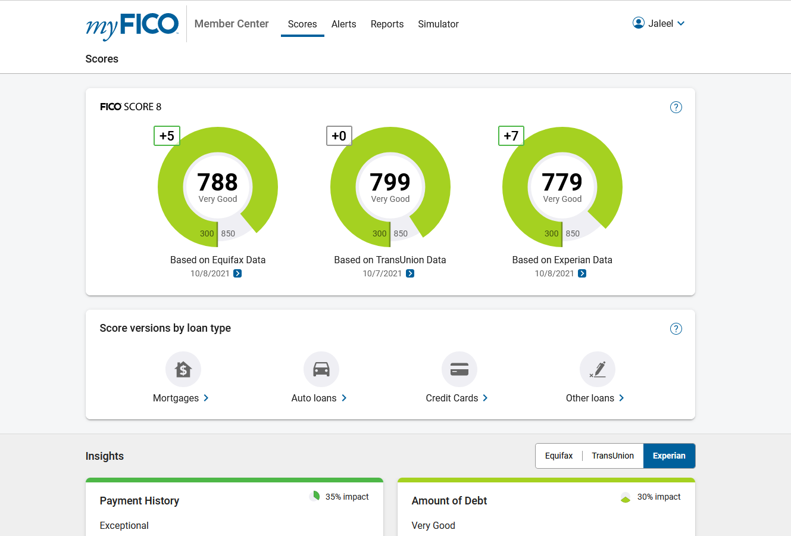The height and width of the screenshot is (536, 791).
Task: Go to the Reports tab
Action: 387,24
